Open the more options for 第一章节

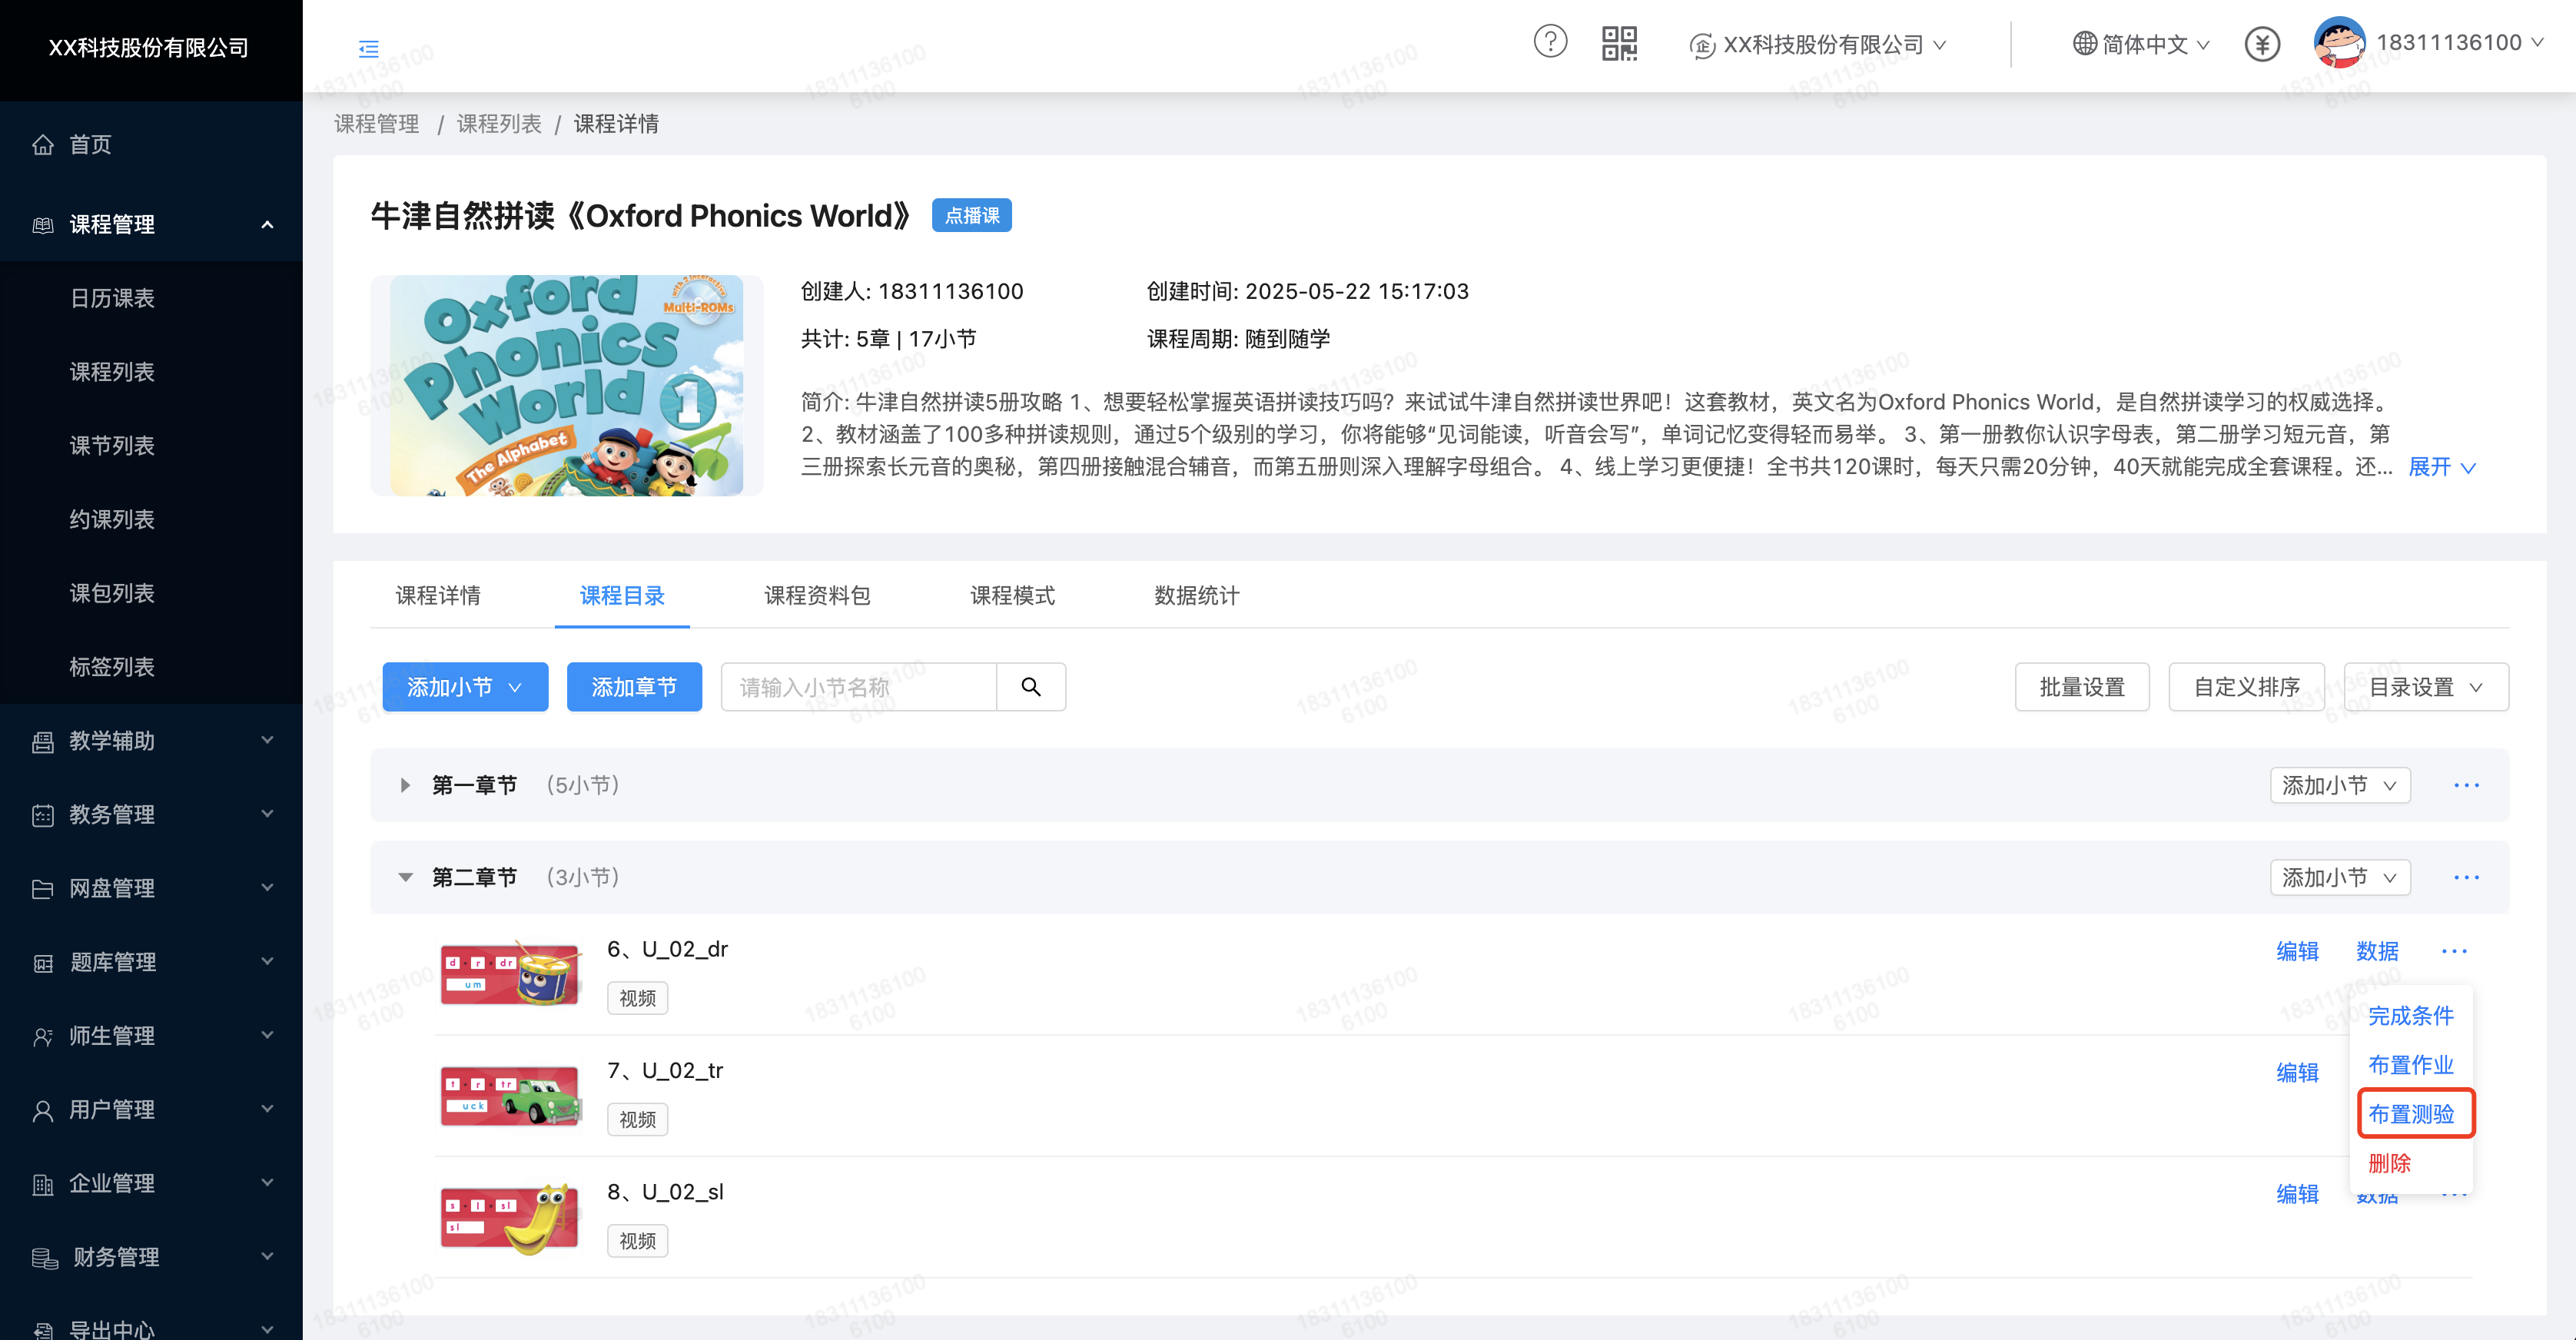pos(2466,785)
